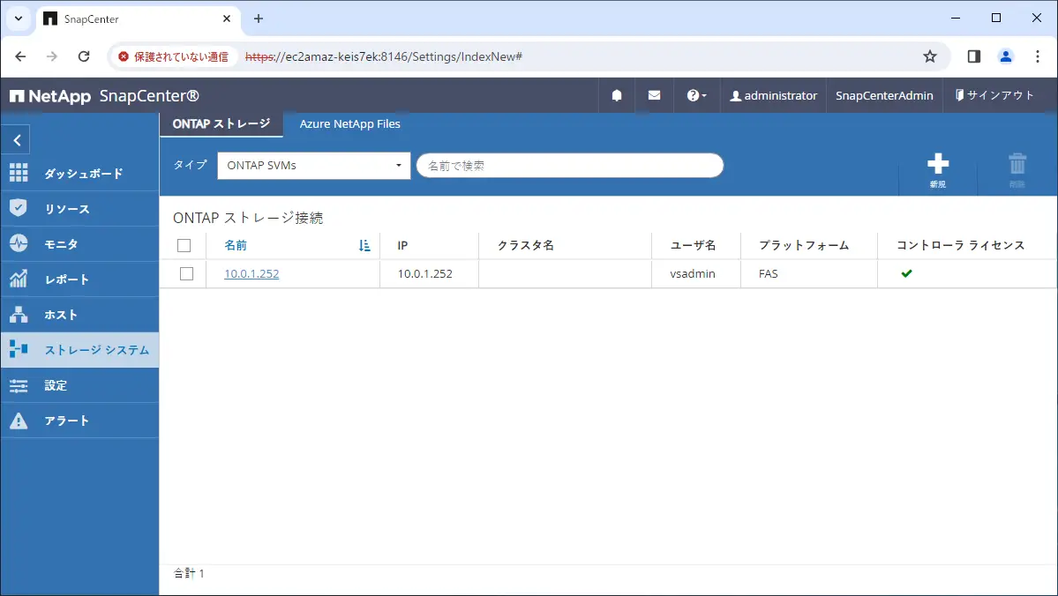The width and height of the screenshot is (1058, 596).
Task: Click the green license check mark
Action: point(906,273)
